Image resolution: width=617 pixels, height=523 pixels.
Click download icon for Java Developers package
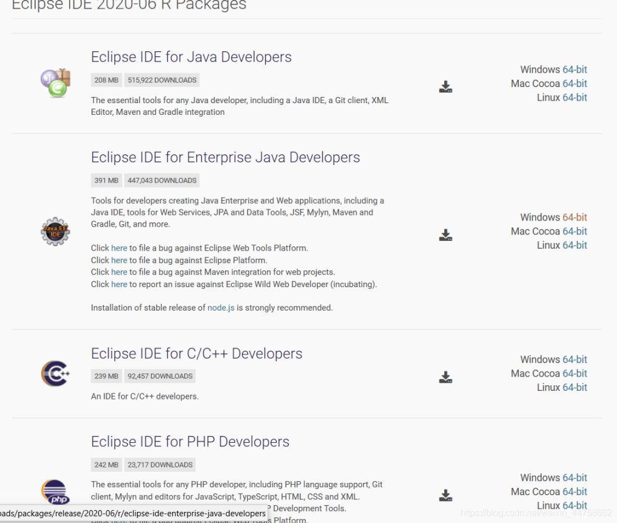[445, 87]
